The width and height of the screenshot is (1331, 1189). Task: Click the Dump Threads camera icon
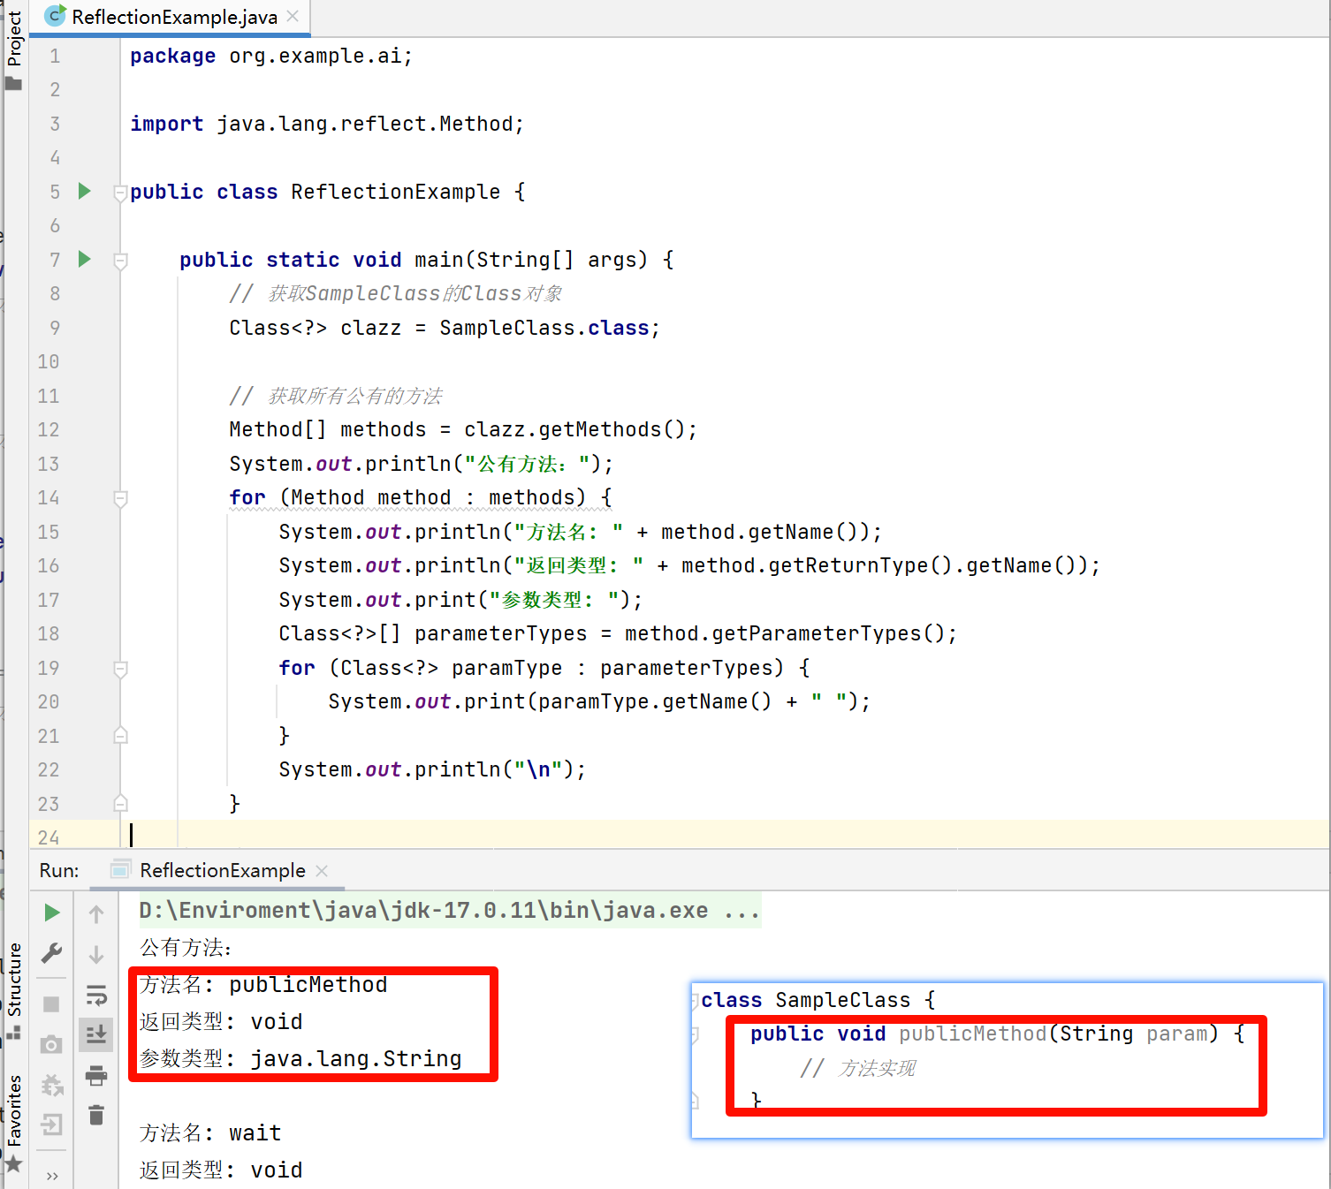tap(52, 1045)
